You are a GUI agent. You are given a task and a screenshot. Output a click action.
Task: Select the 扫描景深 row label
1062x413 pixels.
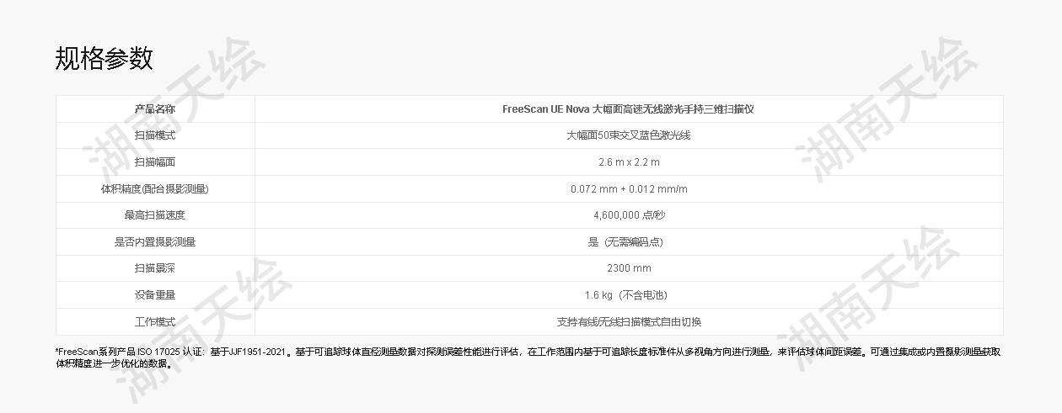coord(155,268)
